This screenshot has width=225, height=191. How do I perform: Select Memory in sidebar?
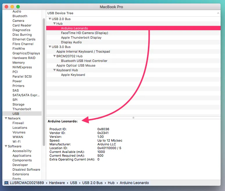19,63
